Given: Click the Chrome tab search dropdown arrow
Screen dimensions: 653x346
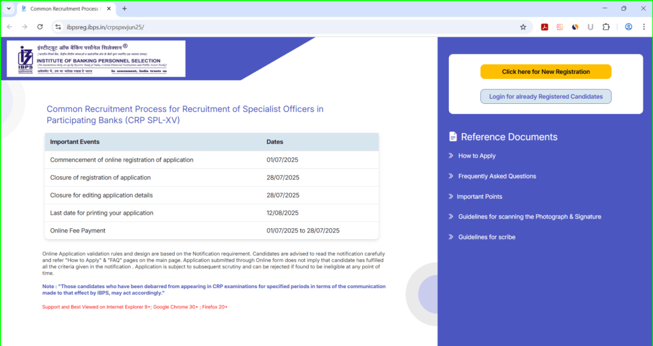Looking at the screenshot, I should pyautogui.click(x=8, y=8).
